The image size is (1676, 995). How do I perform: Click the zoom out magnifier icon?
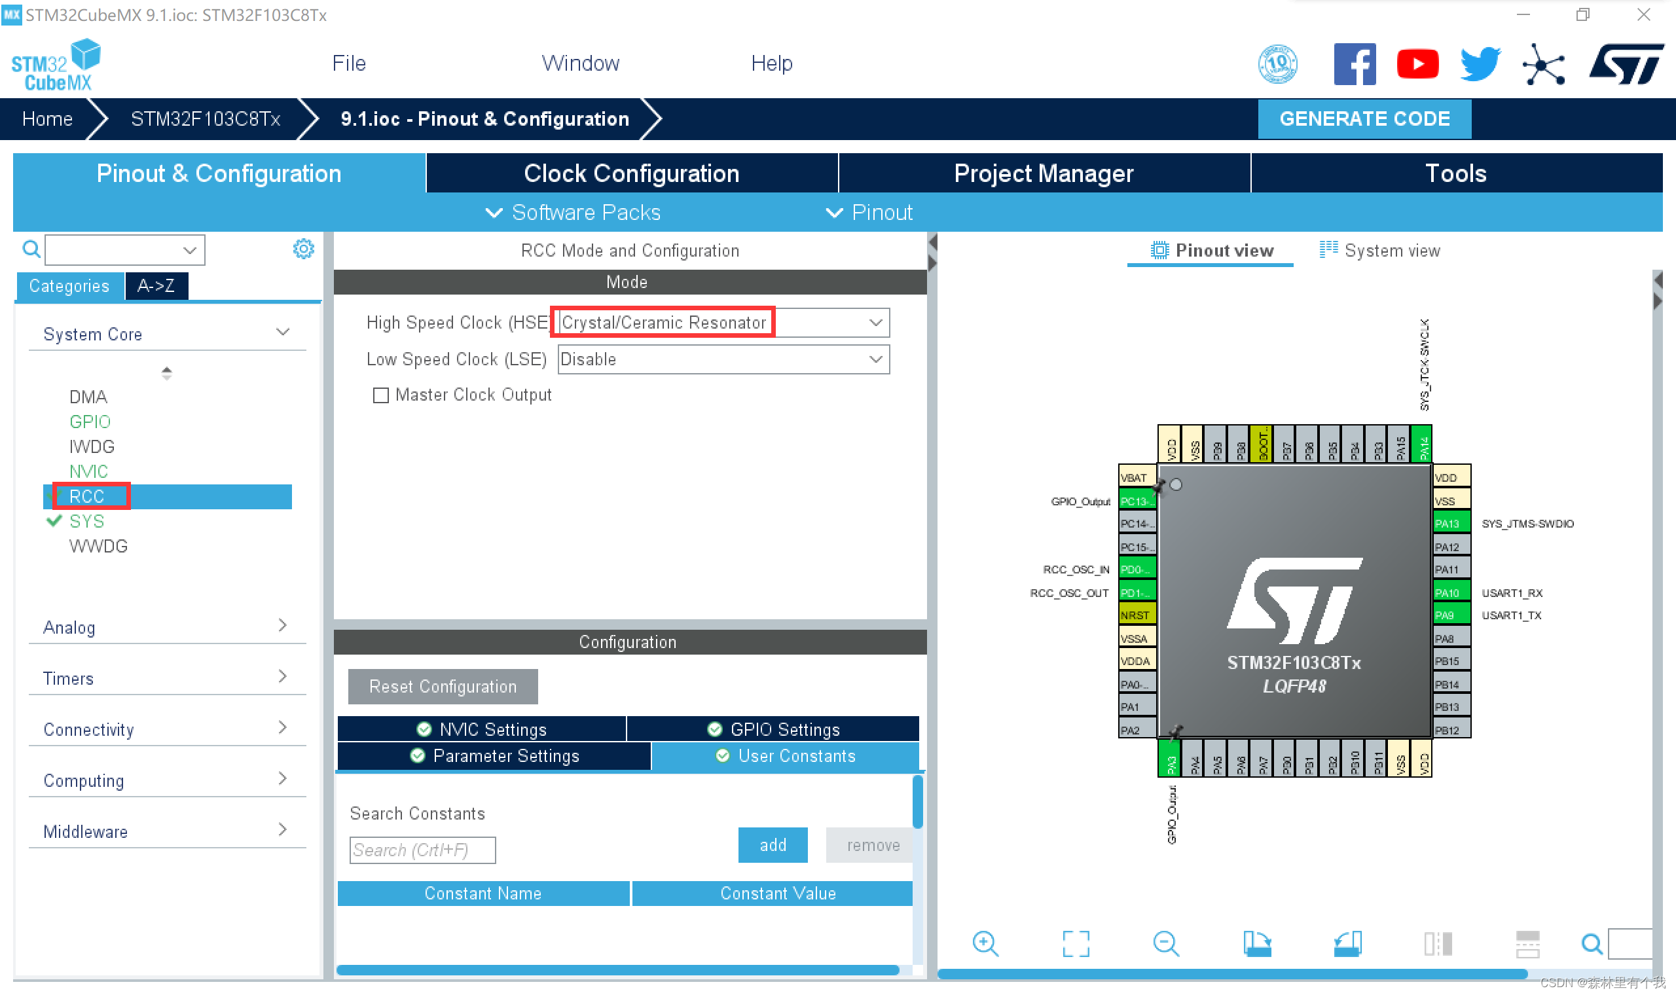coord(1166,943)
